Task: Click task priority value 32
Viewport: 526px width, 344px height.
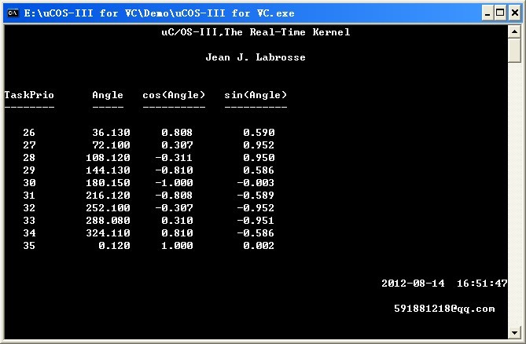Action: point(29,208)
